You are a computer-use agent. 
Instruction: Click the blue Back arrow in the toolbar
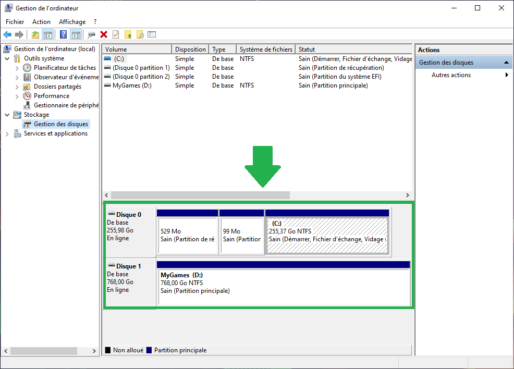(x=7, y=34)
